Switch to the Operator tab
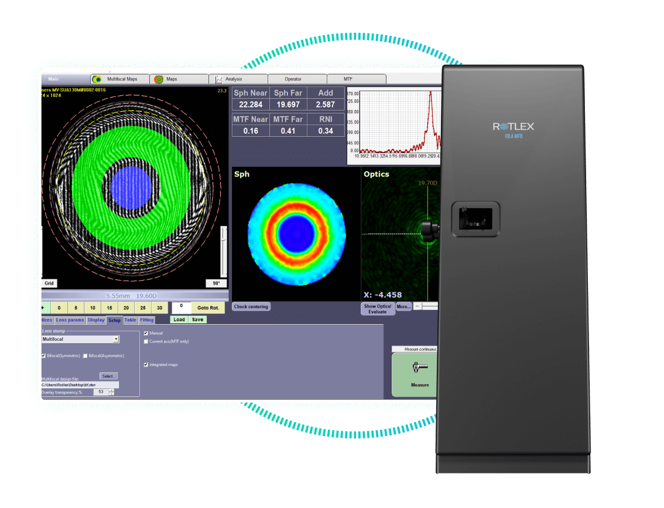 (293, 79)
